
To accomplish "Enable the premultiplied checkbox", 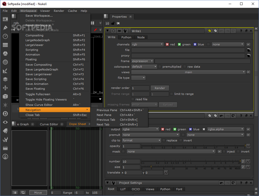I will pos(160,67).
